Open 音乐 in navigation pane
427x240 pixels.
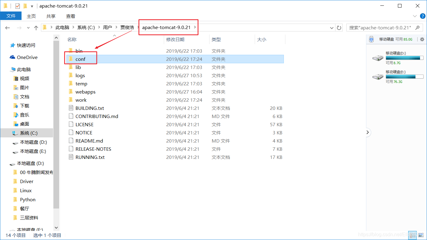pyautogui.click(x=25, y=115)
